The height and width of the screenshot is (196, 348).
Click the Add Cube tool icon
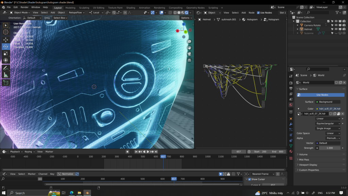point(6,83)
